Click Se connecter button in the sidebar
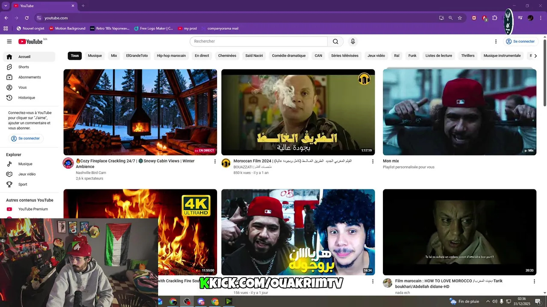This screenshot has width=547, height=307. (26, 139)
